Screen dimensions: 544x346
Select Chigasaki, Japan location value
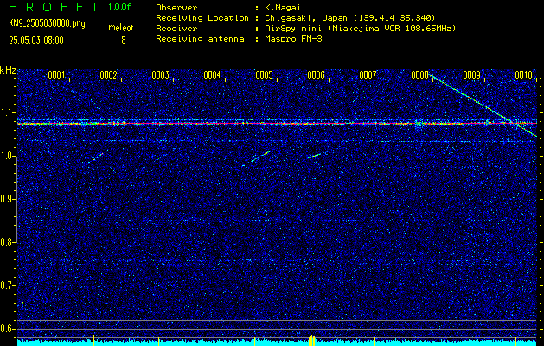tap(349, 18)
